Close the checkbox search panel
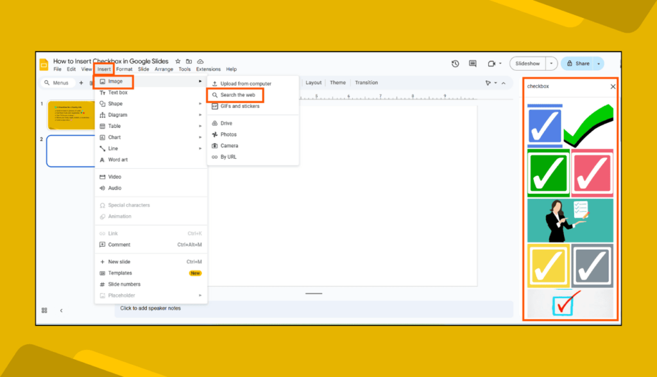The width and height of the screenshot is (657, 377). (x=613, y=87)
